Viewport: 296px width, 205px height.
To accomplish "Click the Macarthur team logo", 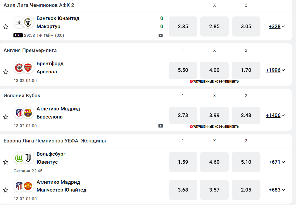I will click(x=28, y=22).
